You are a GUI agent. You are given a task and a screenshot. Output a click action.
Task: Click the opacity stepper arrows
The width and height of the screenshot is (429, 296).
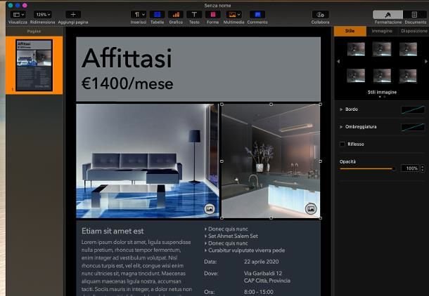tap(423, 168)
